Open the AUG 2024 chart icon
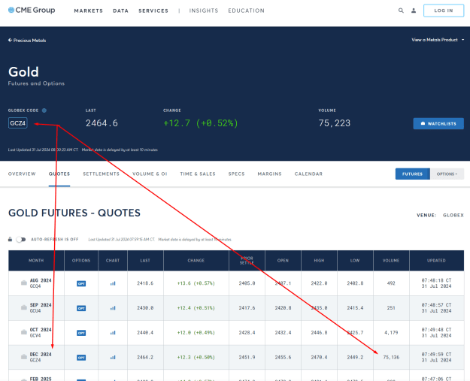Screen dimensions: 470x381 click(x=113, y=283)
